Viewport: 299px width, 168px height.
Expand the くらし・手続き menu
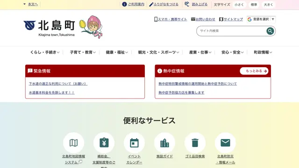[x=45, y=52]
